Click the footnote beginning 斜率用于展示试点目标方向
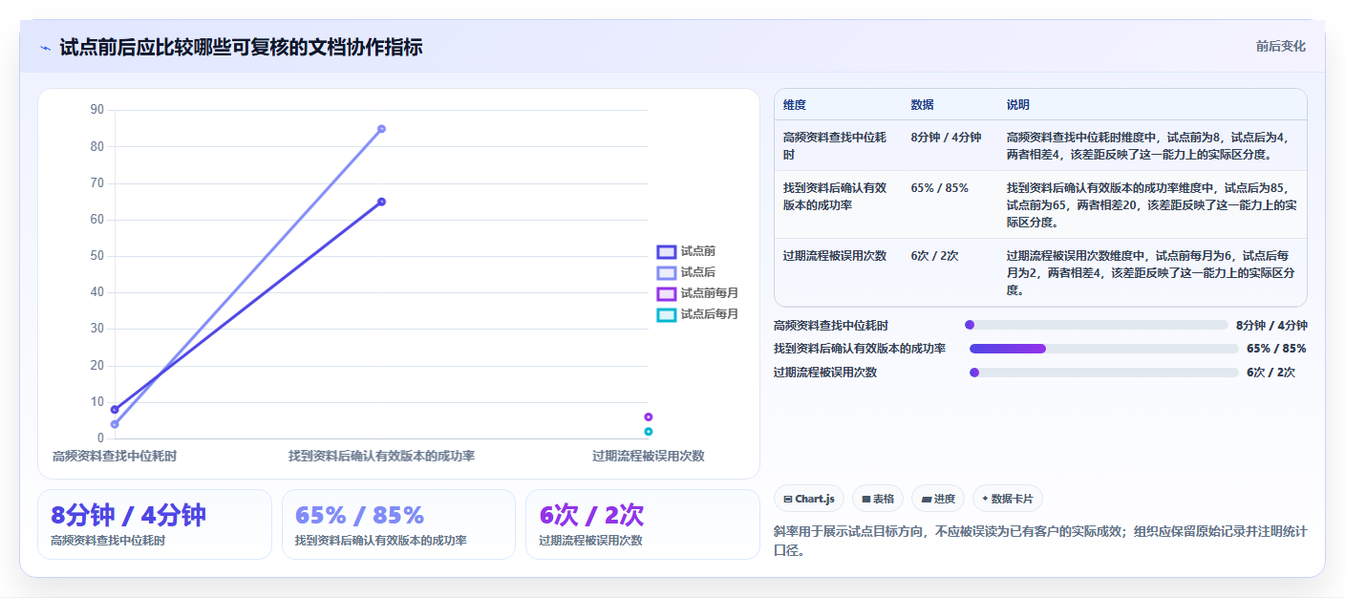The height and width of the screenshot is (598, 1345). point(1040,541)
